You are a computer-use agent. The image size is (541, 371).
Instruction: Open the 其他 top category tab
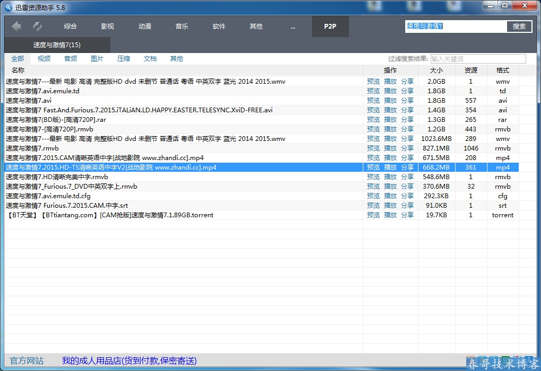click(256, 26)
